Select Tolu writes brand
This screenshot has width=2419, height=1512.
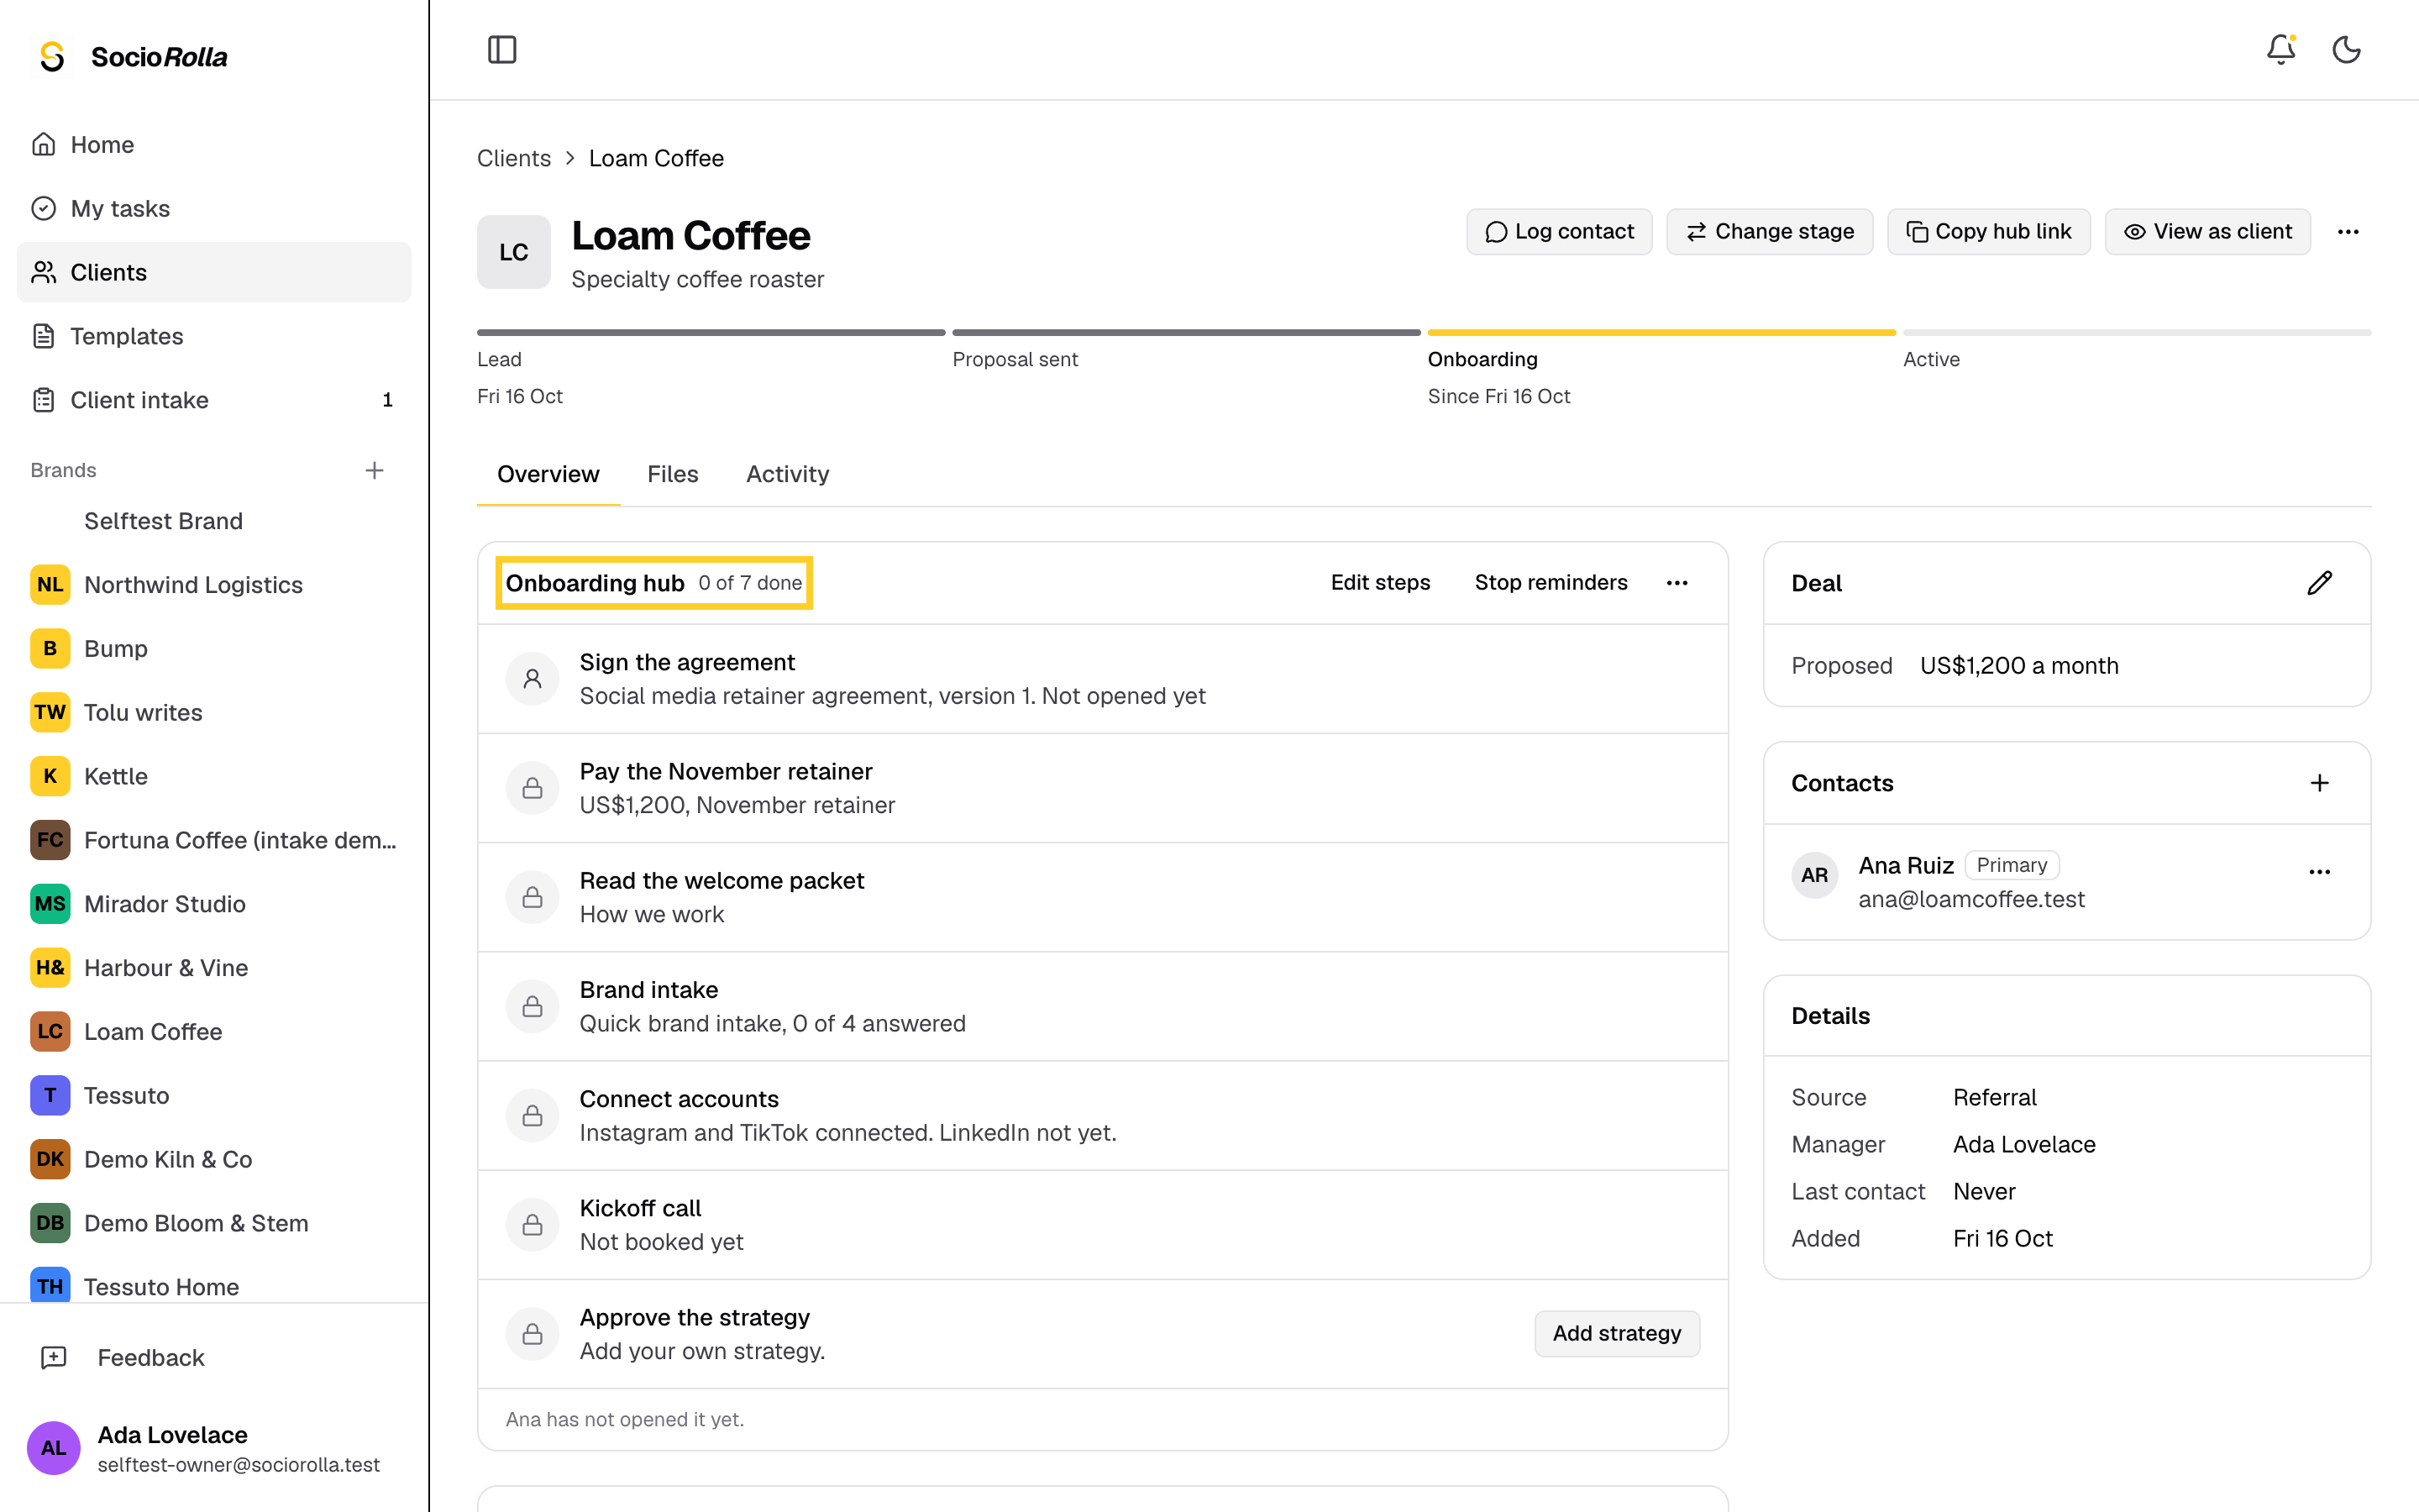[214, 712]
